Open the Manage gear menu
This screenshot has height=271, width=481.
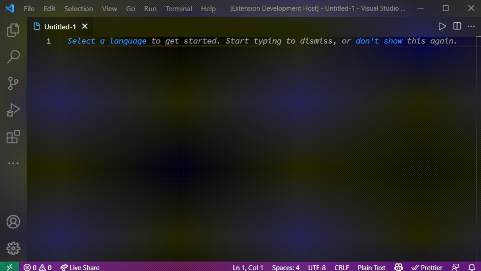(x=13, y=248)
